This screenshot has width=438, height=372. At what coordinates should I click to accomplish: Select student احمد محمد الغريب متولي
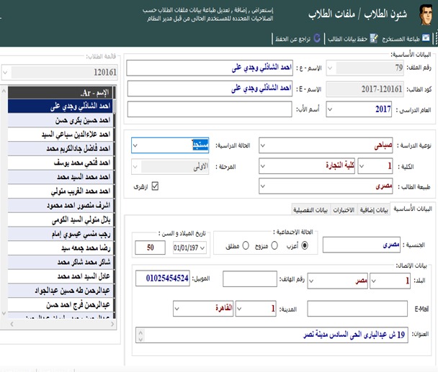coord(61,191)
